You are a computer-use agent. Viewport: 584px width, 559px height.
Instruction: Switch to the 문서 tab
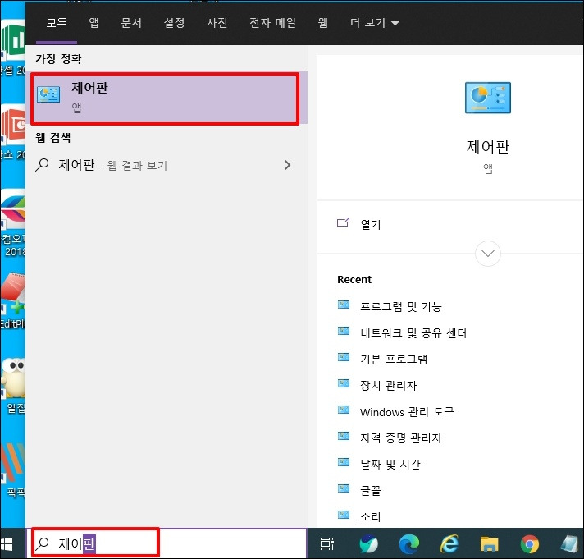click(131, 23)
